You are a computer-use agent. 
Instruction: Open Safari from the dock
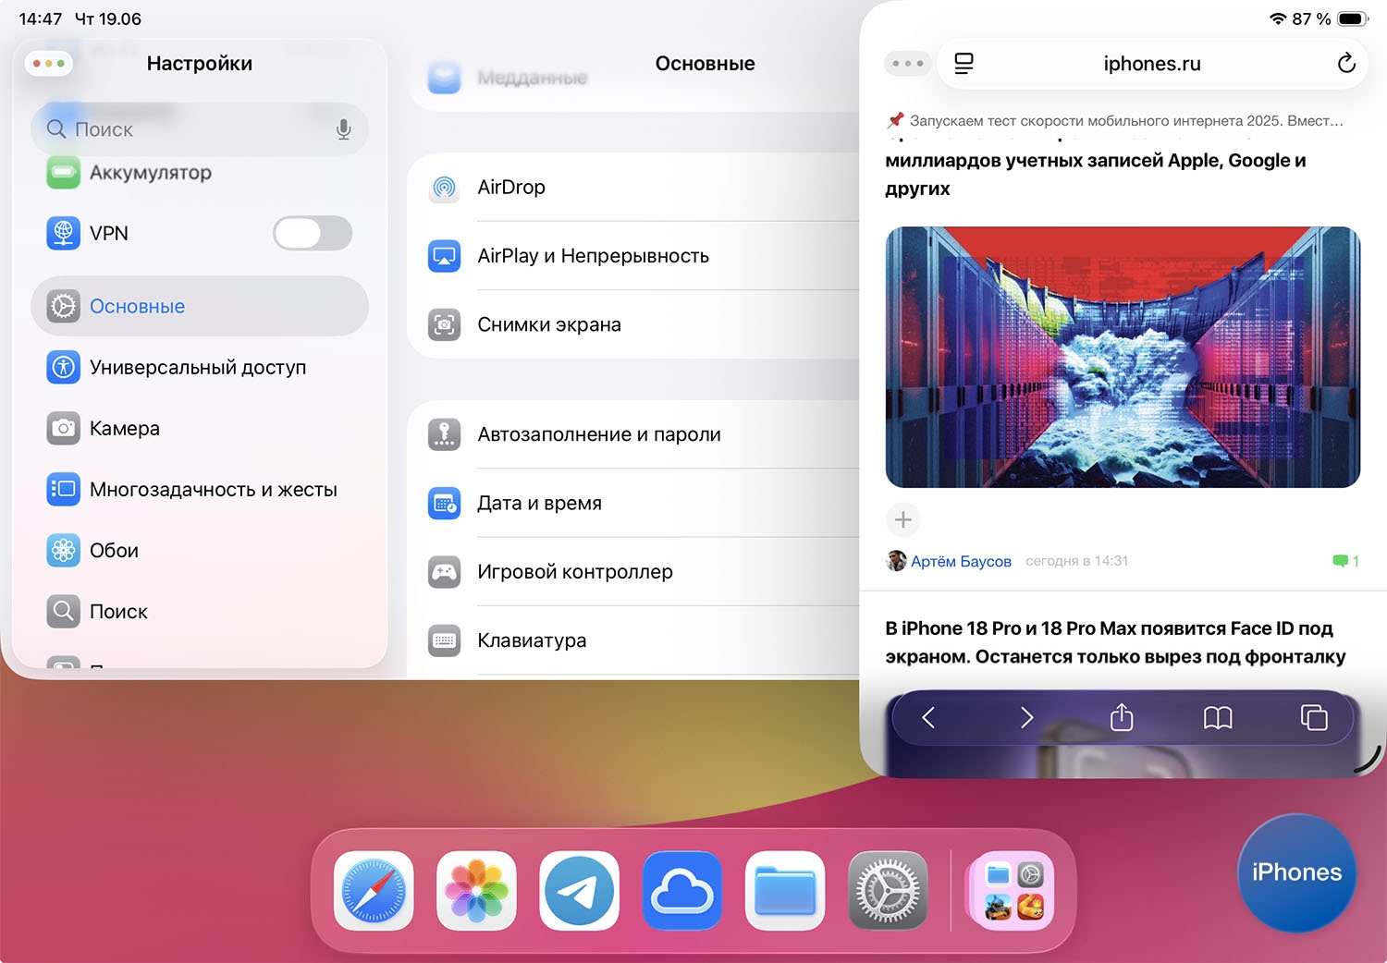pyautogui.click(x=374, y=891)
